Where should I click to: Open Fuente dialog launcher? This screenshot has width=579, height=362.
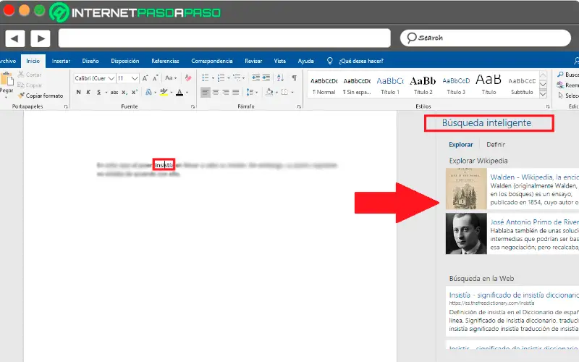pos(193,106)
